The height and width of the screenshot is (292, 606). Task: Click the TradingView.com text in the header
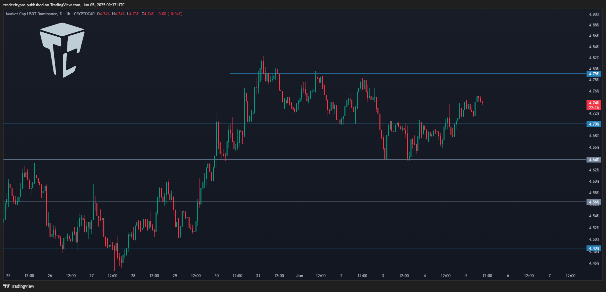click(65, 5)
